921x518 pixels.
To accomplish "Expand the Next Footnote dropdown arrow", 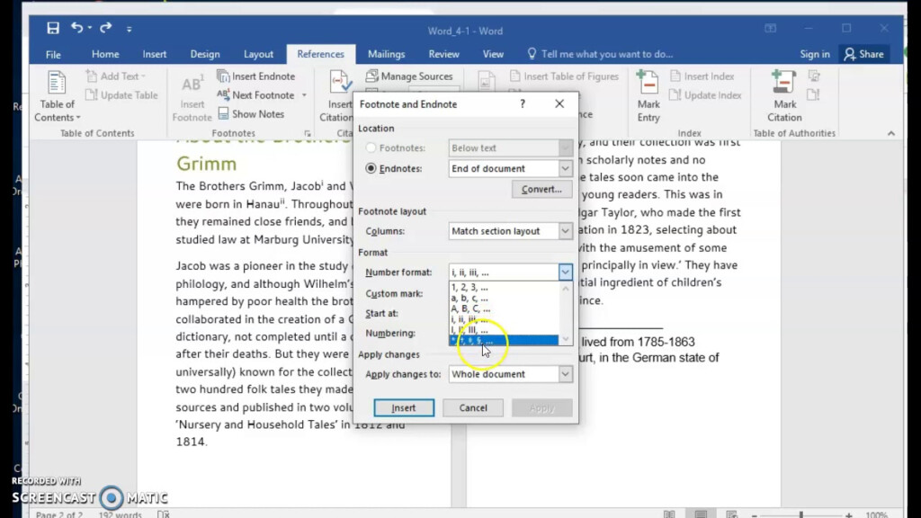I will (x=304, y=95).
